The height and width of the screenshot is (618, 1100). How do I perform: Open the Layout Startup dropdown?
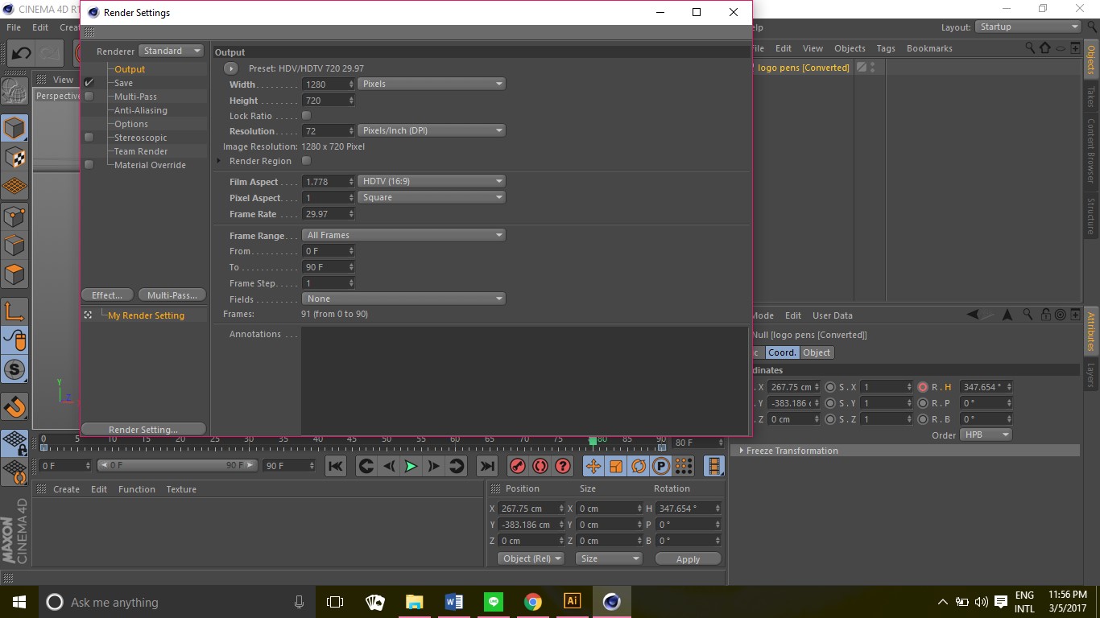tap(1028, 27)
